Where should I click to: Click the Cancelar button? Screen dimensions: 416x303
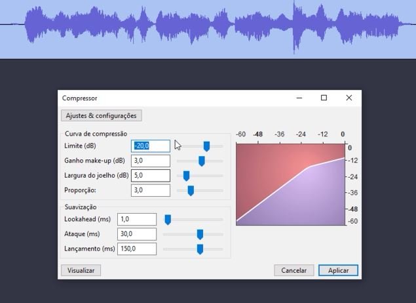[294, 270]
